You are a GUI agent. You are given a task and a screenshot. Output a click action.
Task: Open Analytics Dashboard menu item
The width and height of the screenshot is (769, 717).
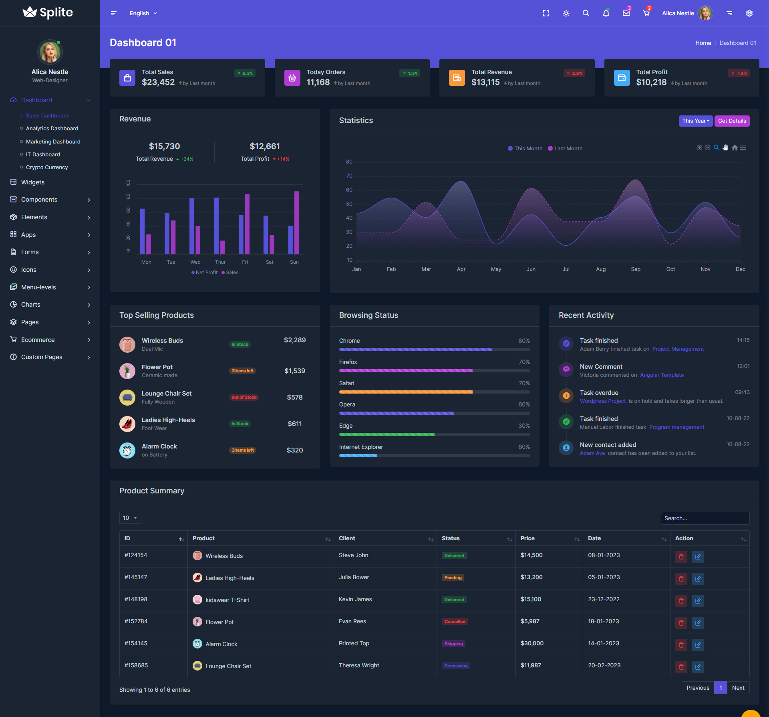pyautogui.click(x=52, y=129)
